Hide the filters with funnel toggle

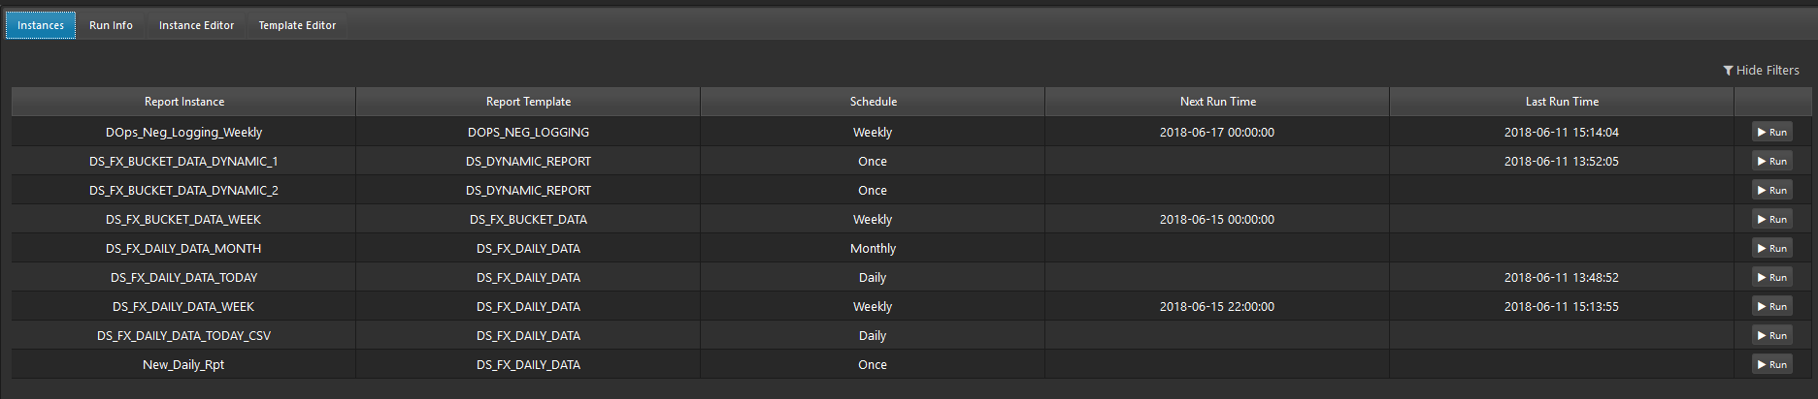tap(1761, 70)
